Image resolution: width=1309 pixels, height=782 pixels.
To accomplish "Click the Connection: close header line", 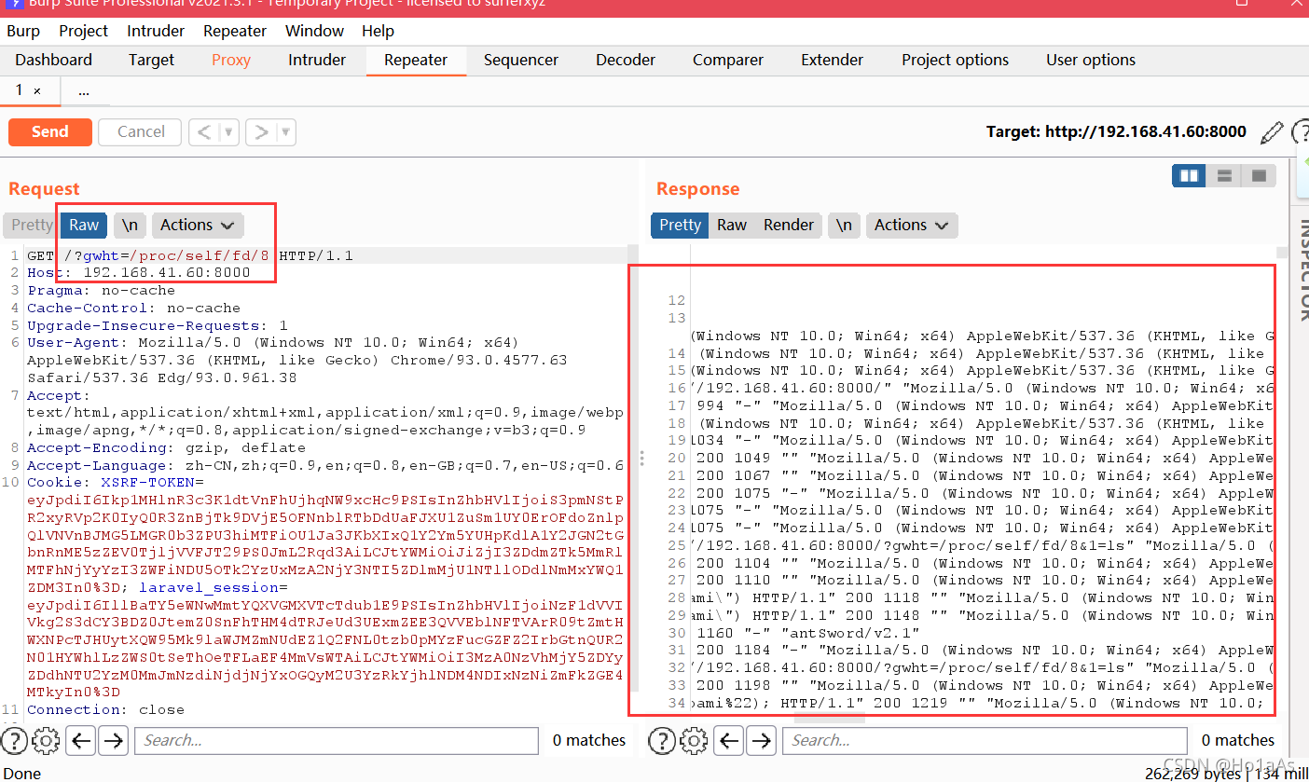I will (x=105, y=709).
